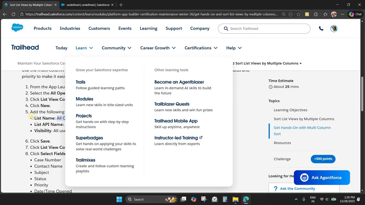Click the Ask Agentforce bot icon

(304, 177)
